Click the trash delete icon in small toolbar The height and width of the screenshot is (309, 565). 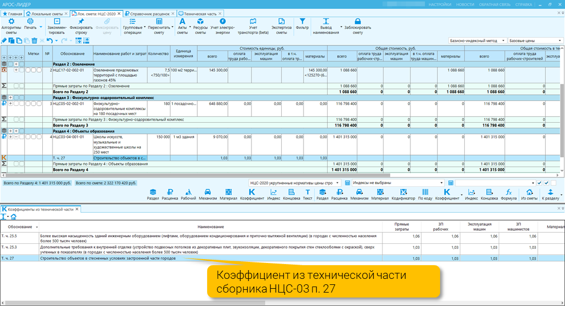(34, 41)
